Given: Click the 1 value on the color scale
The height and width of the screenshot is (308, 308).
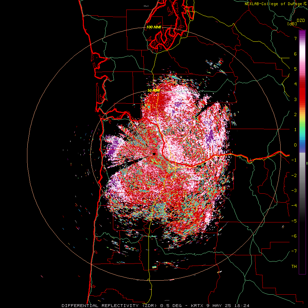Looking at the screenshot, I should click(295, 130).
